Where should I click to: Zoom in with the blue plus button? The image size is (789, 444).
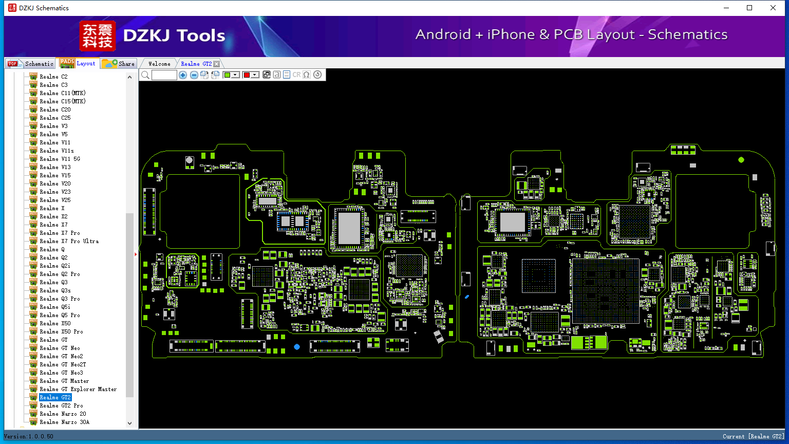click(183, 75)
